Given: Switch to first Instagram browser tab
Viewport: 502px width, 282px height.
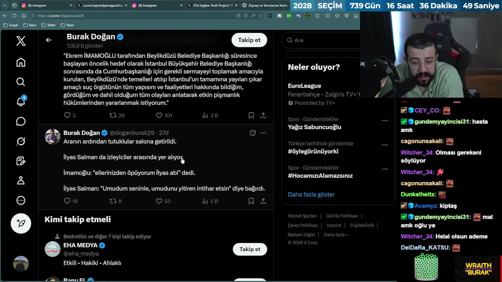Looking at the screenshot, I should 46,5.
